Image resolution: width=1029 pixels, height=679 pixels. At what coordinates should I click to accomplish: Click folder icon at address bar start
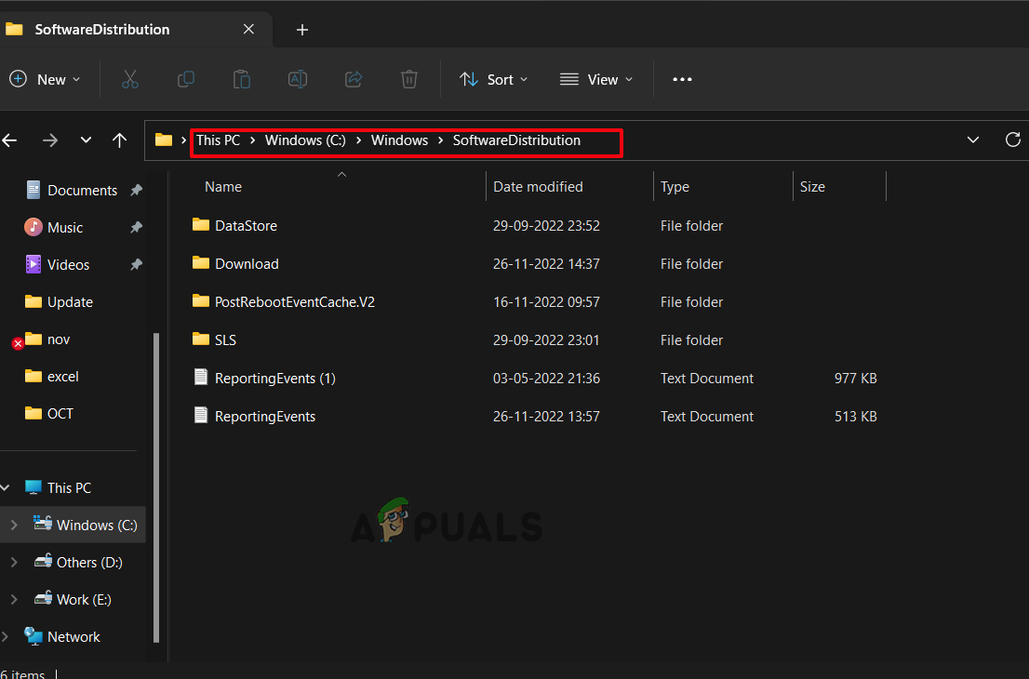pos(164,140)
